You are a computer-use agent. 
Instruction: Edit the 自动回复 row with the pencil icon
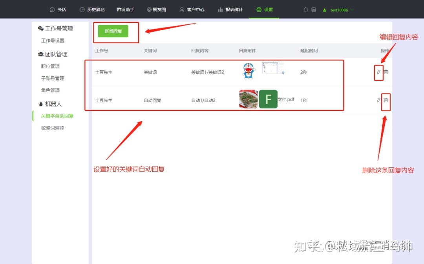(x=378, y=100)
